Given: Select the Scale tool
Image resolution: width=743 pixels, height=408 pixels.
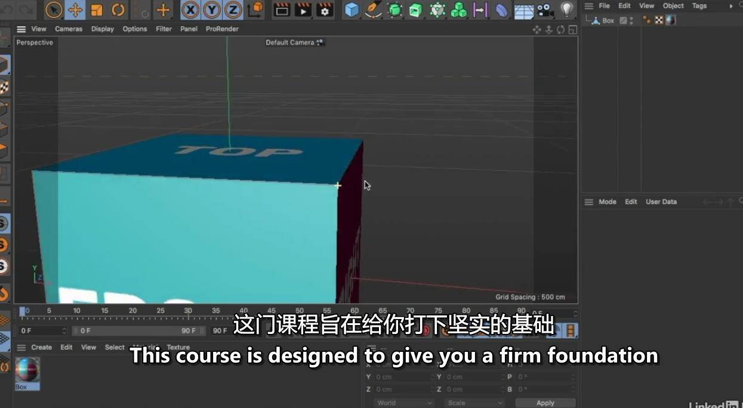Looking at the screenshot, I should 97,10.
